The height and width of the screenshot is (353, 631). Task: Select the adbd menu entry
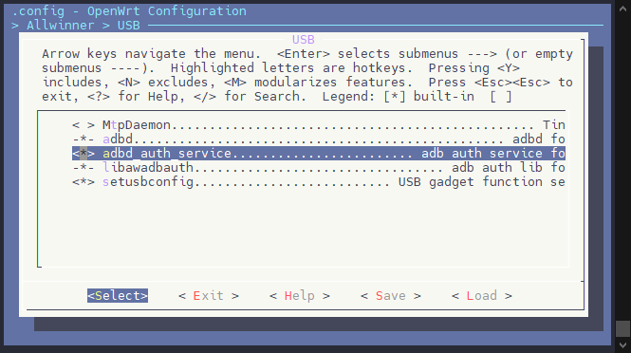319,139
